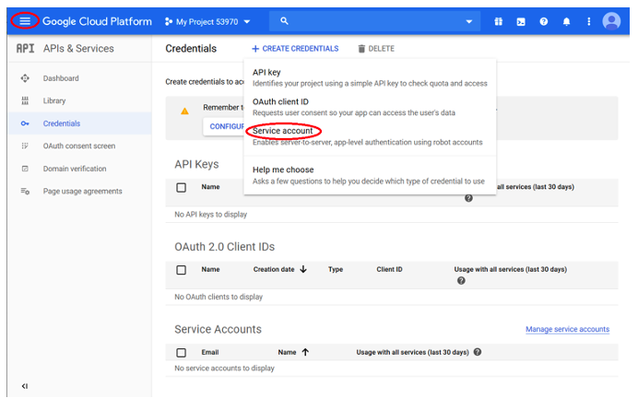Click the API logo in sidebar header

pyautogui.click(x=25, y=49)
